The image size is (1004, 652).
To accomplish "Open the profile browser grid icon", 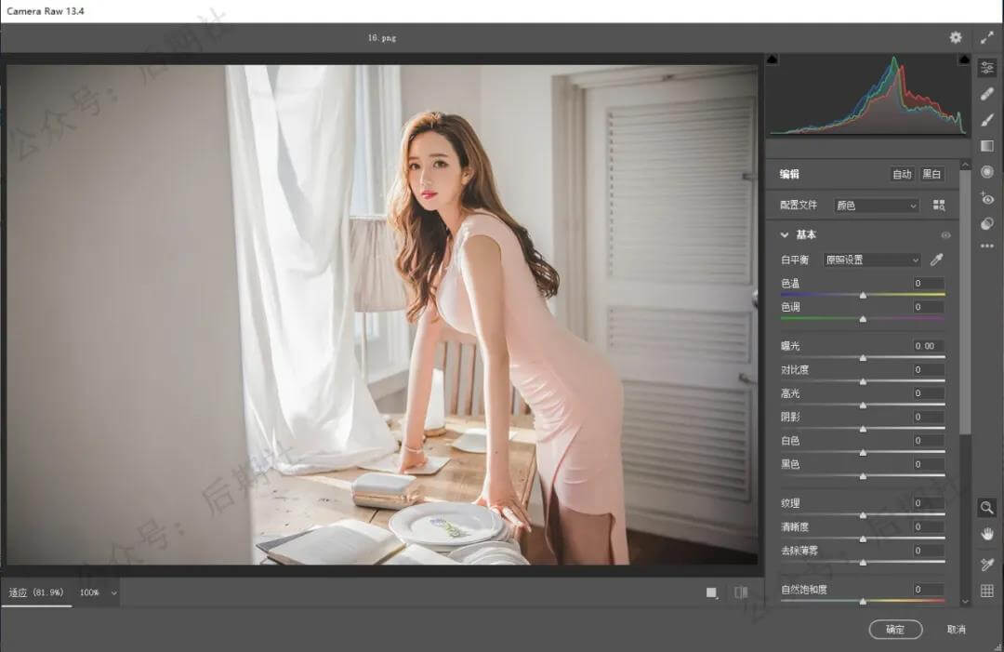I will click(x=939, y=205).
